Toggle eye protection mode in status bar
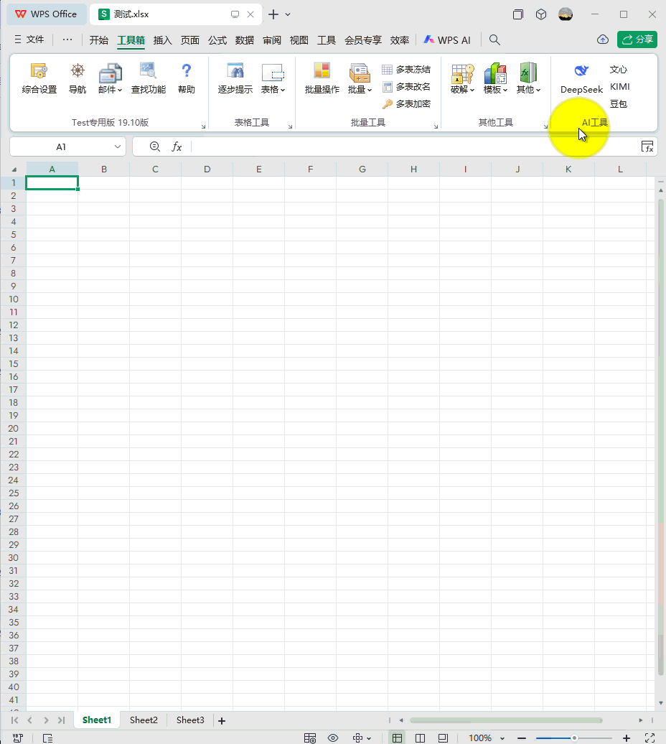Image resolution: width=666 pixels, height=744 pixels. pyautogui.click(x=333, y=738)
